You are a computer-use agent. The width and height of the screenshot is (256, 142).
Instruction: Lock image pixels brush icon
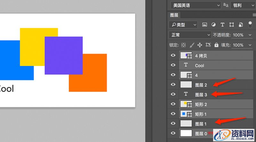click(192, 45)
